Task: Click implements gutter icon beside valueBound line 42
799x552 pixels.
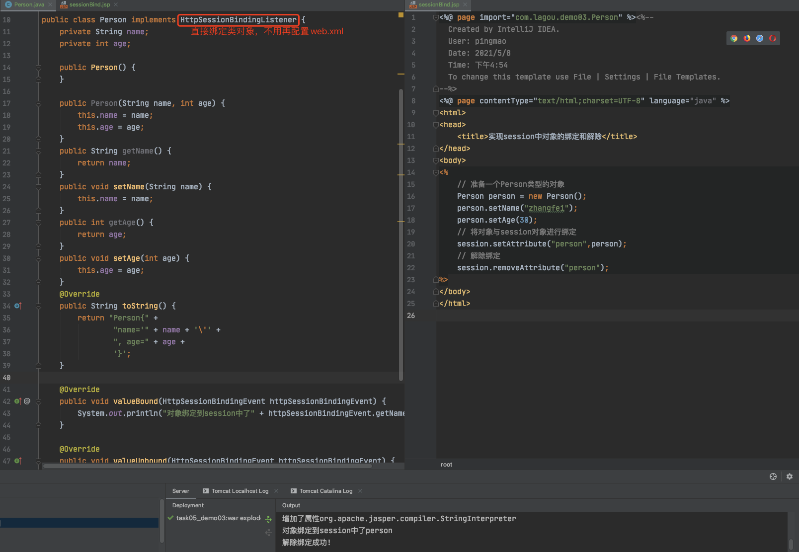Action: coord(18,401)
